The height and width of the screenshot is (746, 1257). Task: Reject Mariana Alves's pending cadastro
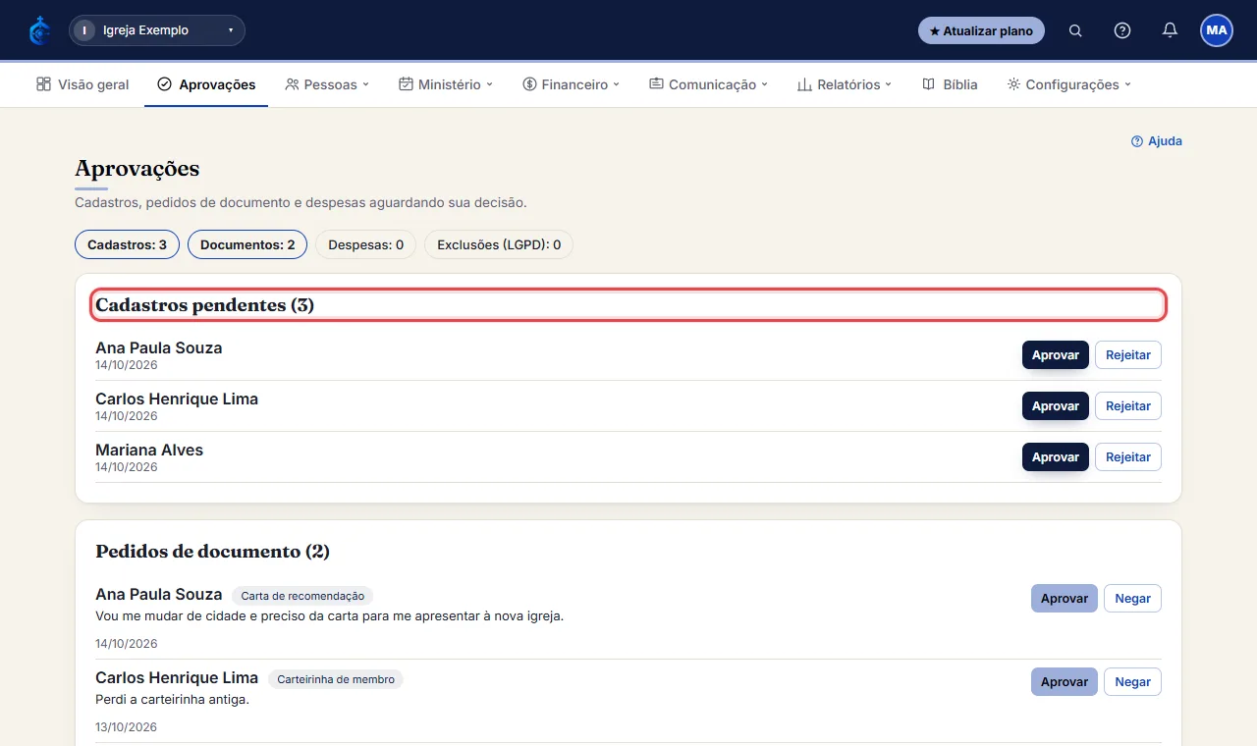[1128, 456]
